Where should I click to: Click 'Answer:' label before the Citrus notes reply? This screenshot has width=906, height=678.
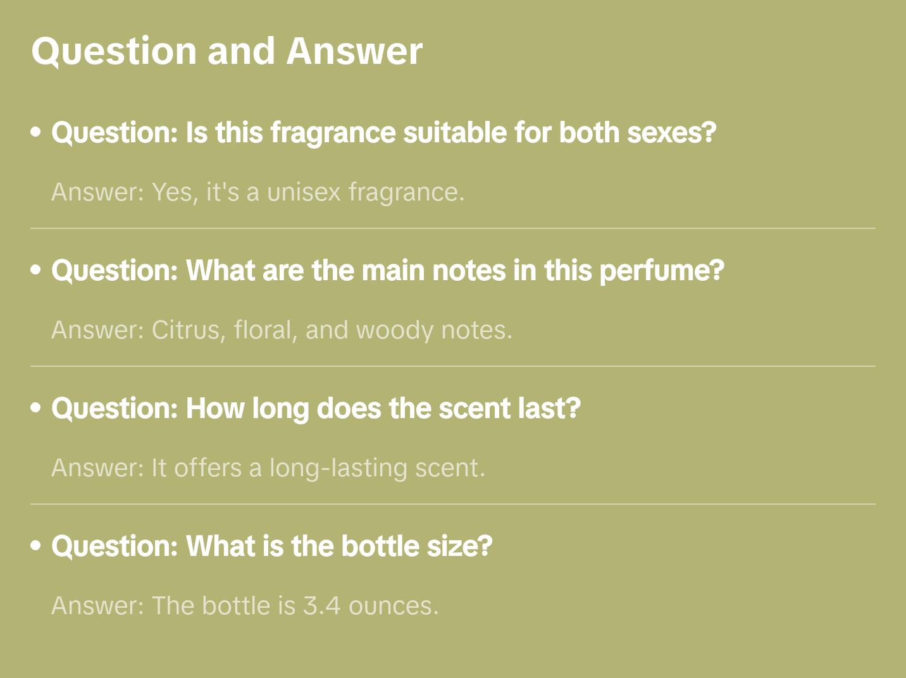pos(98,330)
